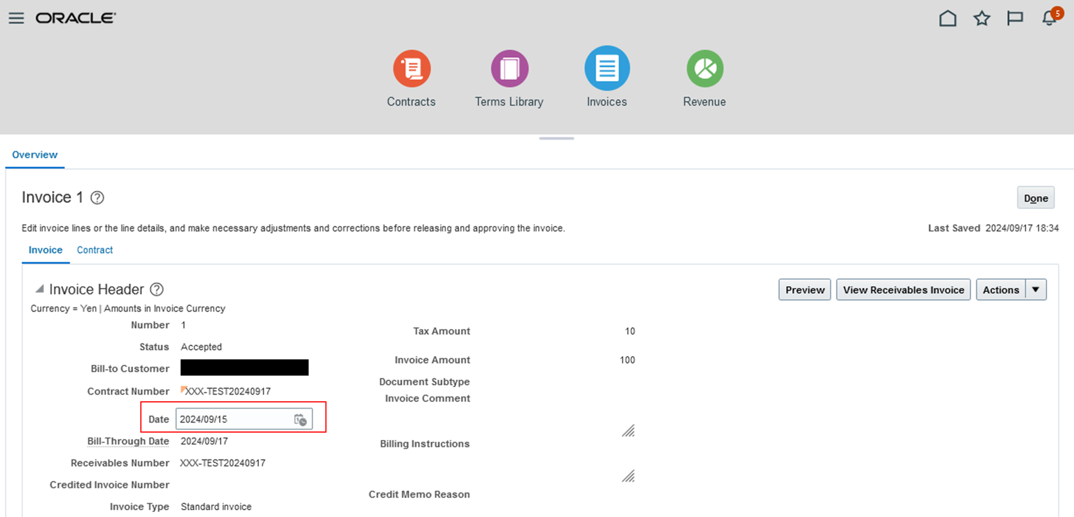The height and width of the screenshot is (517, 1074).
Task: Click the Invoice Comment resize handle
Action: click(628, 431)
